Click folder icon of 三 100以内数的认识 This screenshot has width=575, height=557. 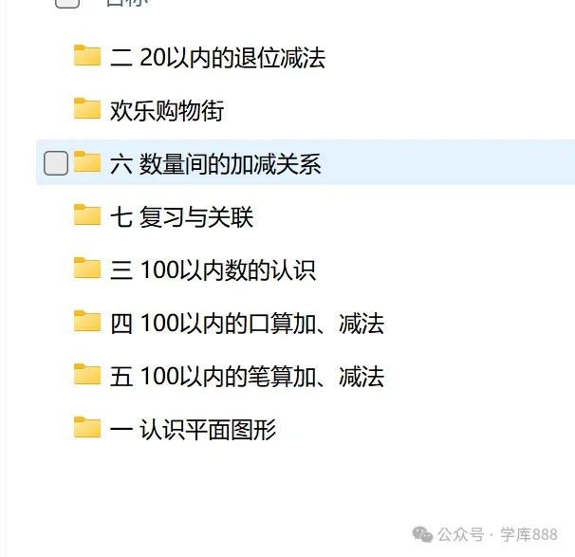pyautogui.click(x=87, y=269)
